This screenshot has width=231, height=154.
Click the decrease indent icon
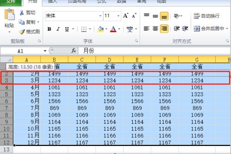[176, 28]
